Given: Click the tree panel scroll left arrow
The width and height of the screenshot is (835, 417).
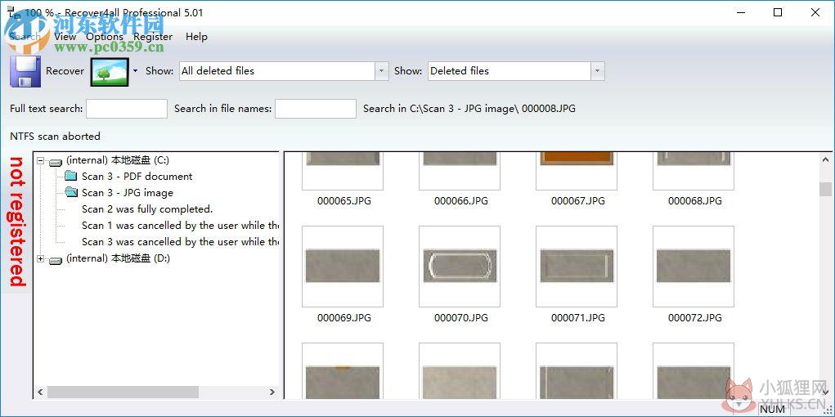Looking at the screenshot, I should coord(40,392).
